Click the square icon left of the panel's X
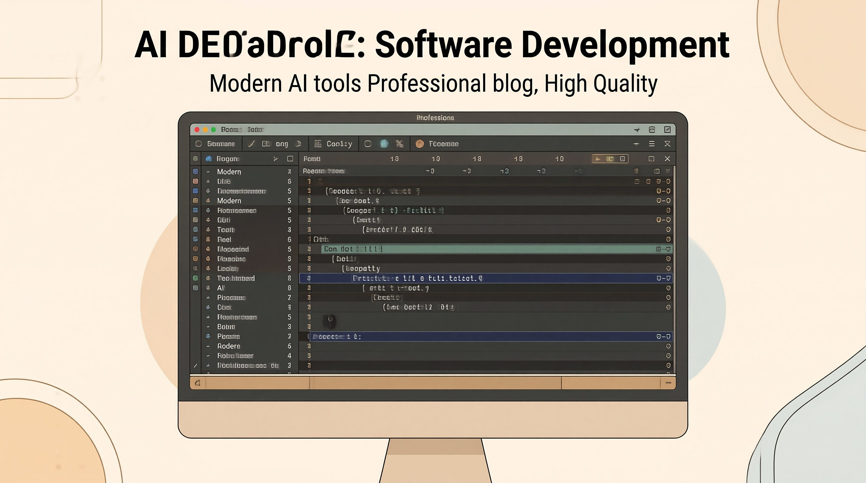The width and height of the screenshot is (866, 483). pos(651,158)
